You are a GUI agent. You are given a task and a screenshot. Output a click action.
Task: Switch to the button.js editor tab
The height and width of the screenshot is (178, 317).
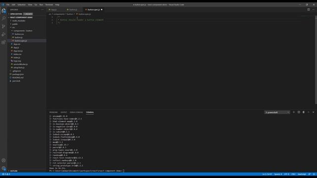click(x=73, y=9)
